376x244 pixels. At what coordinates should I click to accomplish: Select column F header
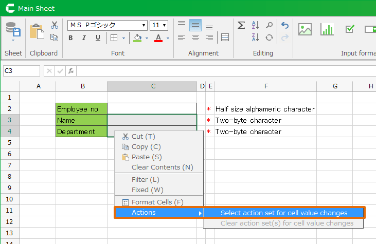coord(265,86)
